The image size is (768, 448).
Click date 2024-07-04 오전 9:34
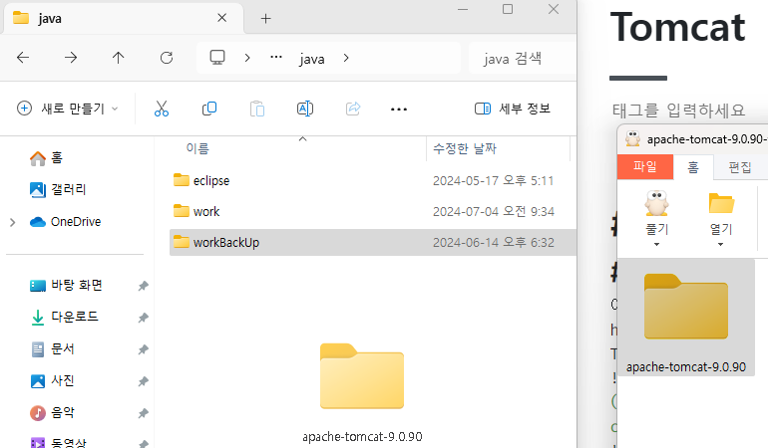(x=494, y=211)
